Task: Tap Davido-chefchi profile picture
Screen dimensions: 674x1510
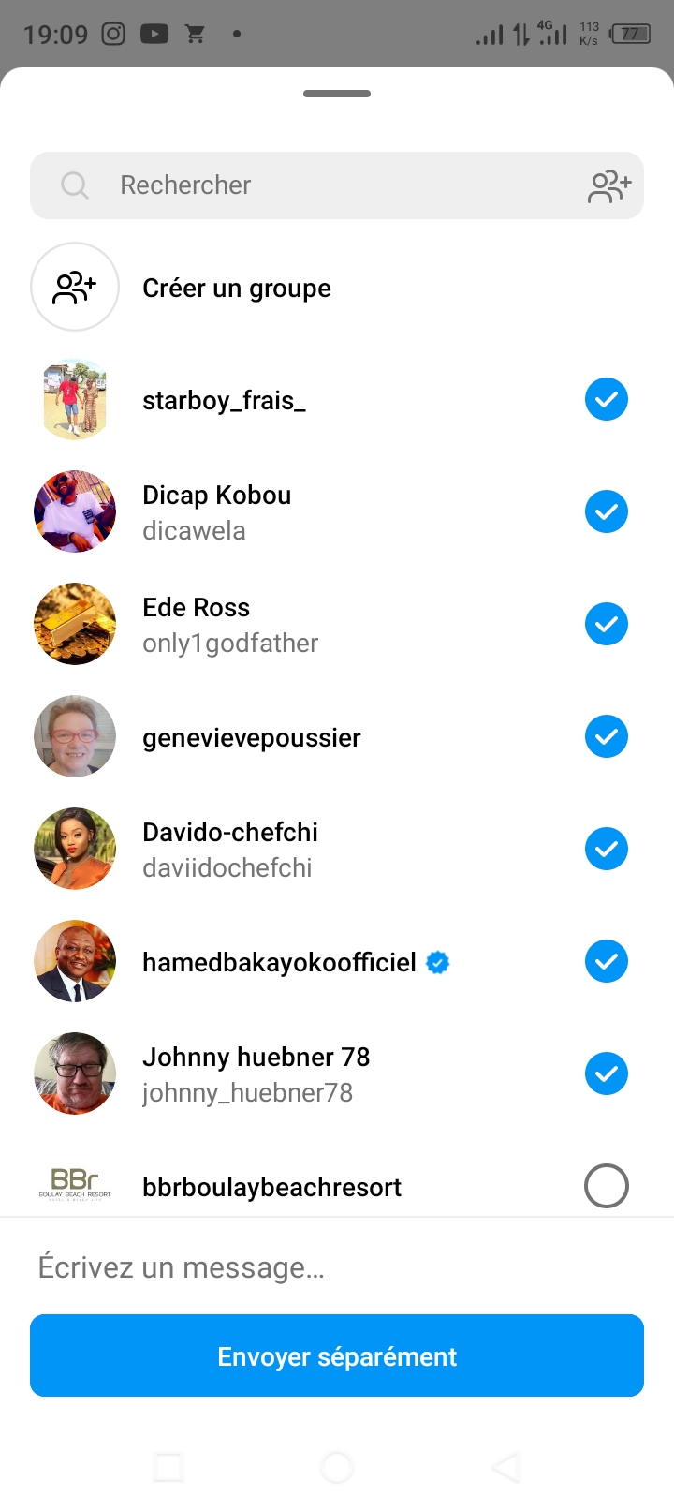Action: pyautogui.click(x=75, y=849)
